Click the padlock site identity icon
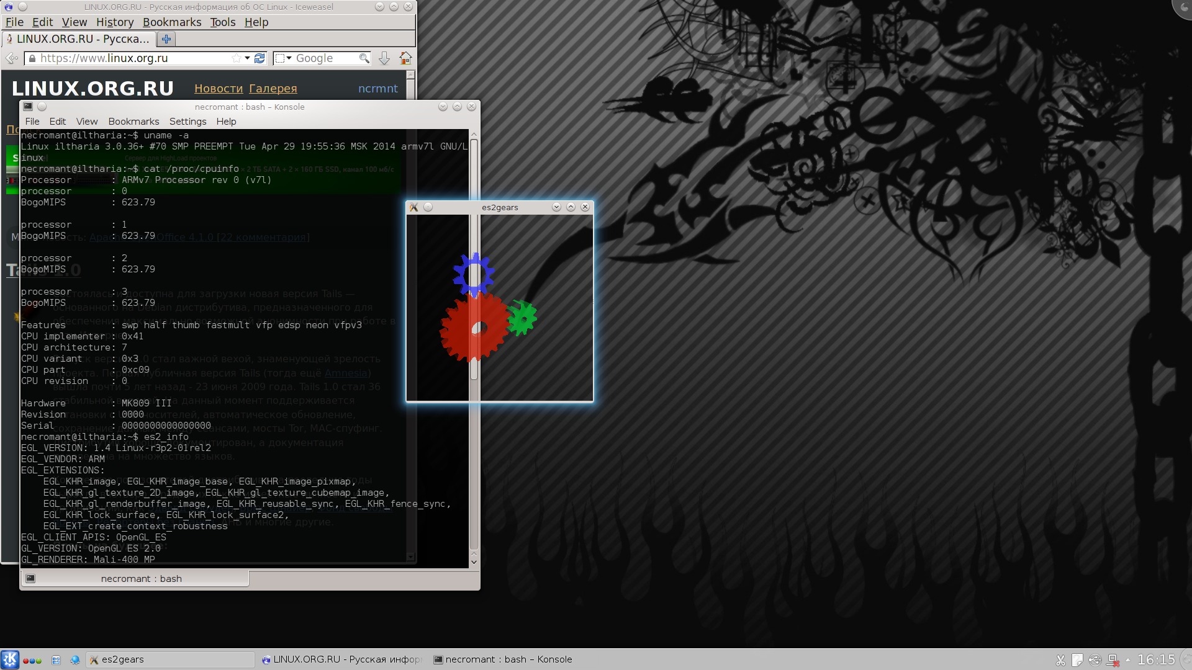1192x670 pixels. 32,58
